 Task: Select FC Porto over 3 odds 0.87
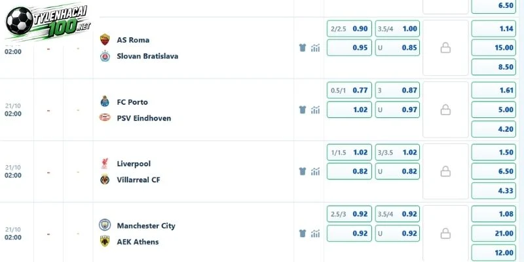coord(398,90)
